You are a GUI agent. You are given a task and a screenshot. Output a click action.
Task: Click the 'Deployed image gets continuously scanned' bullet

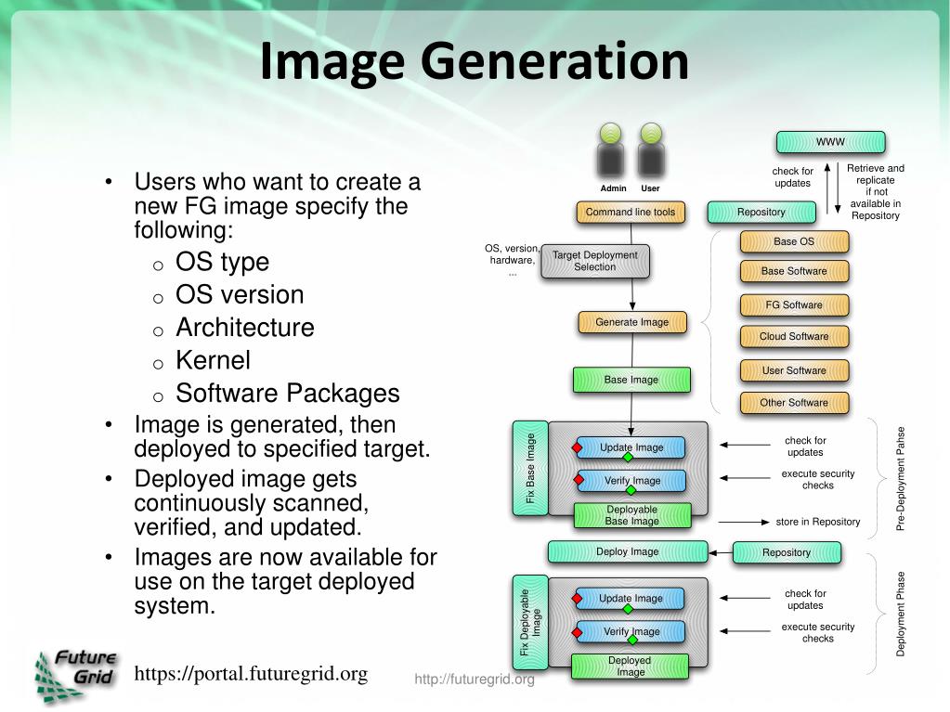251,503
